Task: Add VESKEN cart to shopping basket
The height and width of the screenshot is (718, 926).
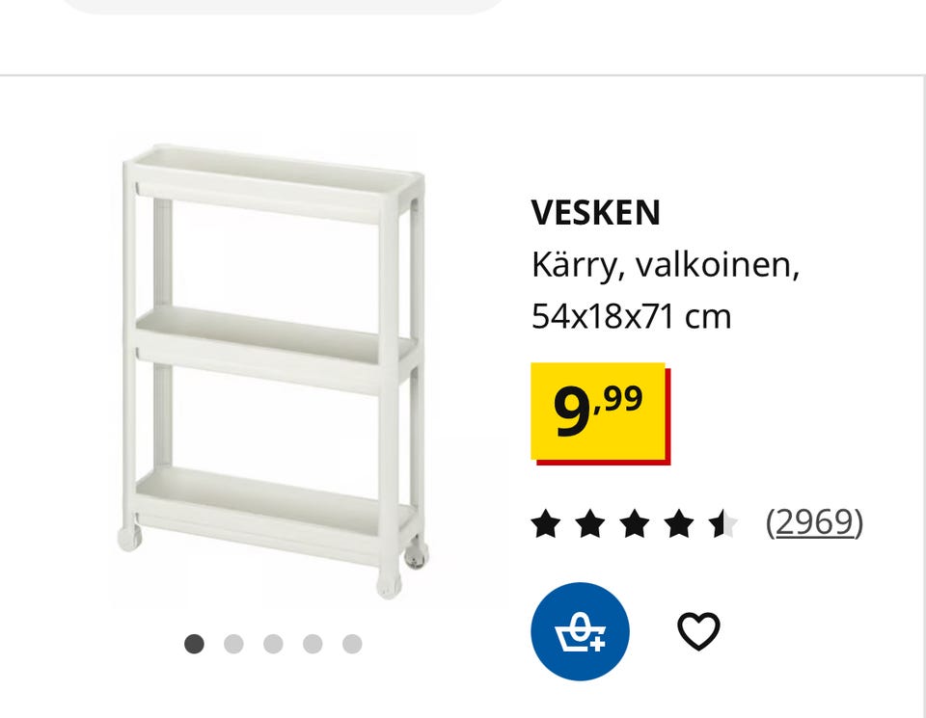Action: (x=580, y=631)
